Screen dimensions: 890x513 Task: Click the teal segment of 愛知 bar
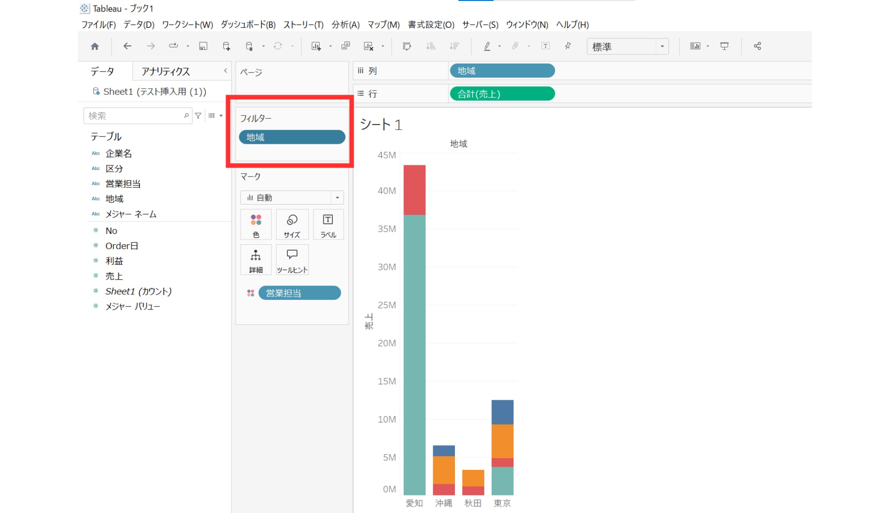click(x=414, y=353)
